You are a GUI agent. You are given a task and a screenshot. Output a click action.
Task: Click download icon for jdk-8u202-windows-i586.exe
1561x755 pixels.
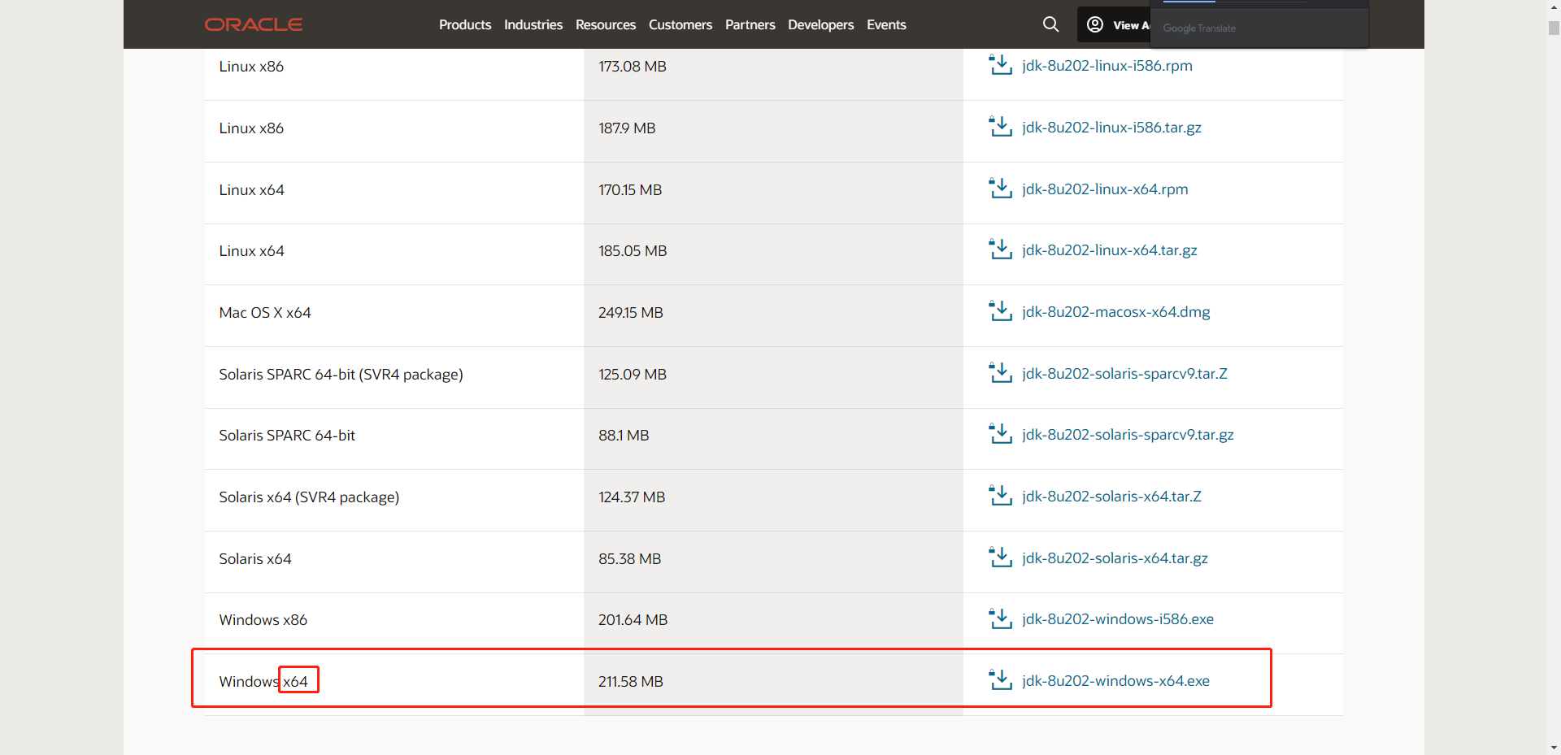(x=1000, y=618)
